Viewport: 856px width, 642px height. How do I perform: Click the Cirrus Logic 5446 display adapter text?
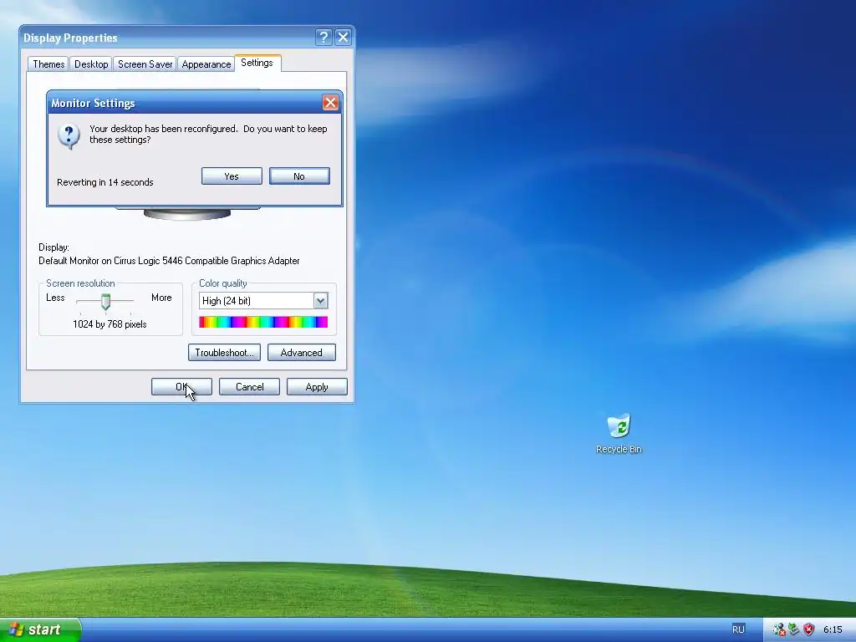click(x=169, y=261)
